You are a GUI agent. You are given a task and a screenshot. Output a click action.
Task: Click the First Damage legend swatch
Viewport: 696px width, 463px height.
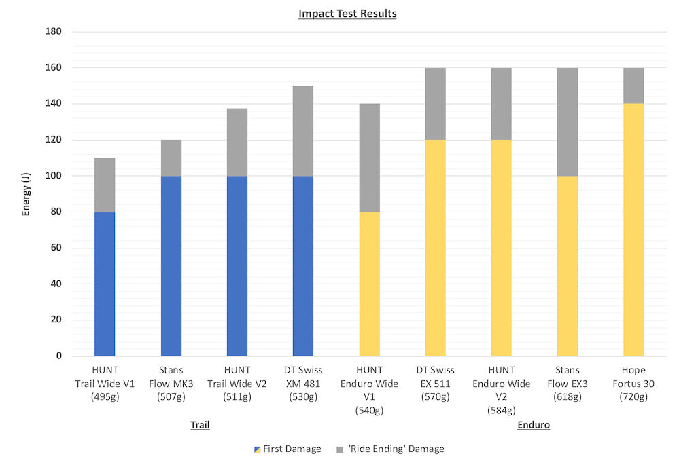(258, 449)
